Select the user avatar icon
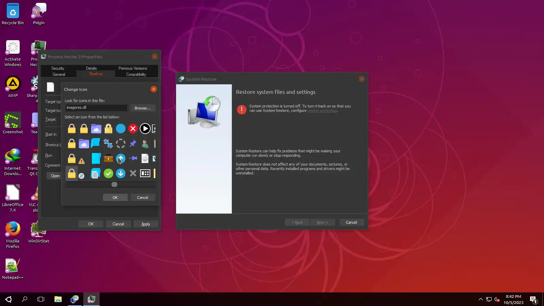544x306 pixels. click(x=145, y=144)
